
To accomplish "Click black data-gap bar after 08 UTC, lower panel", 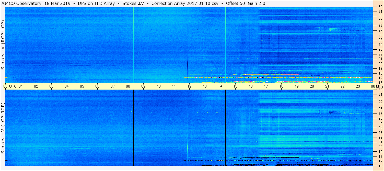I will (134, 128).
